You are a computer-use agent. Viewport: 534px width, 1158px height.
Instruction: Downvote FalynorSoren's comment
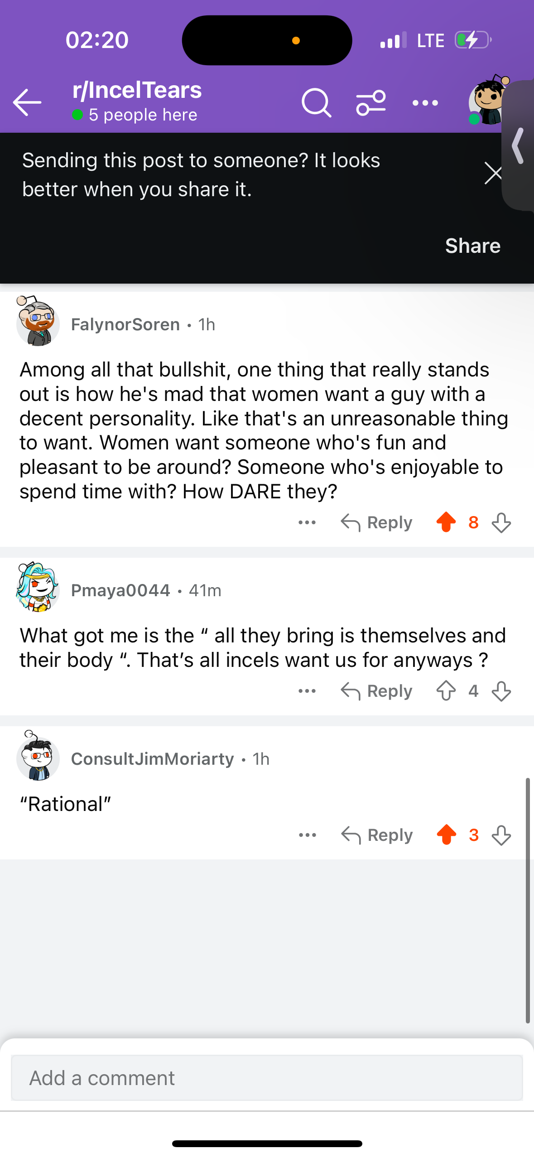tap(501, 522)
